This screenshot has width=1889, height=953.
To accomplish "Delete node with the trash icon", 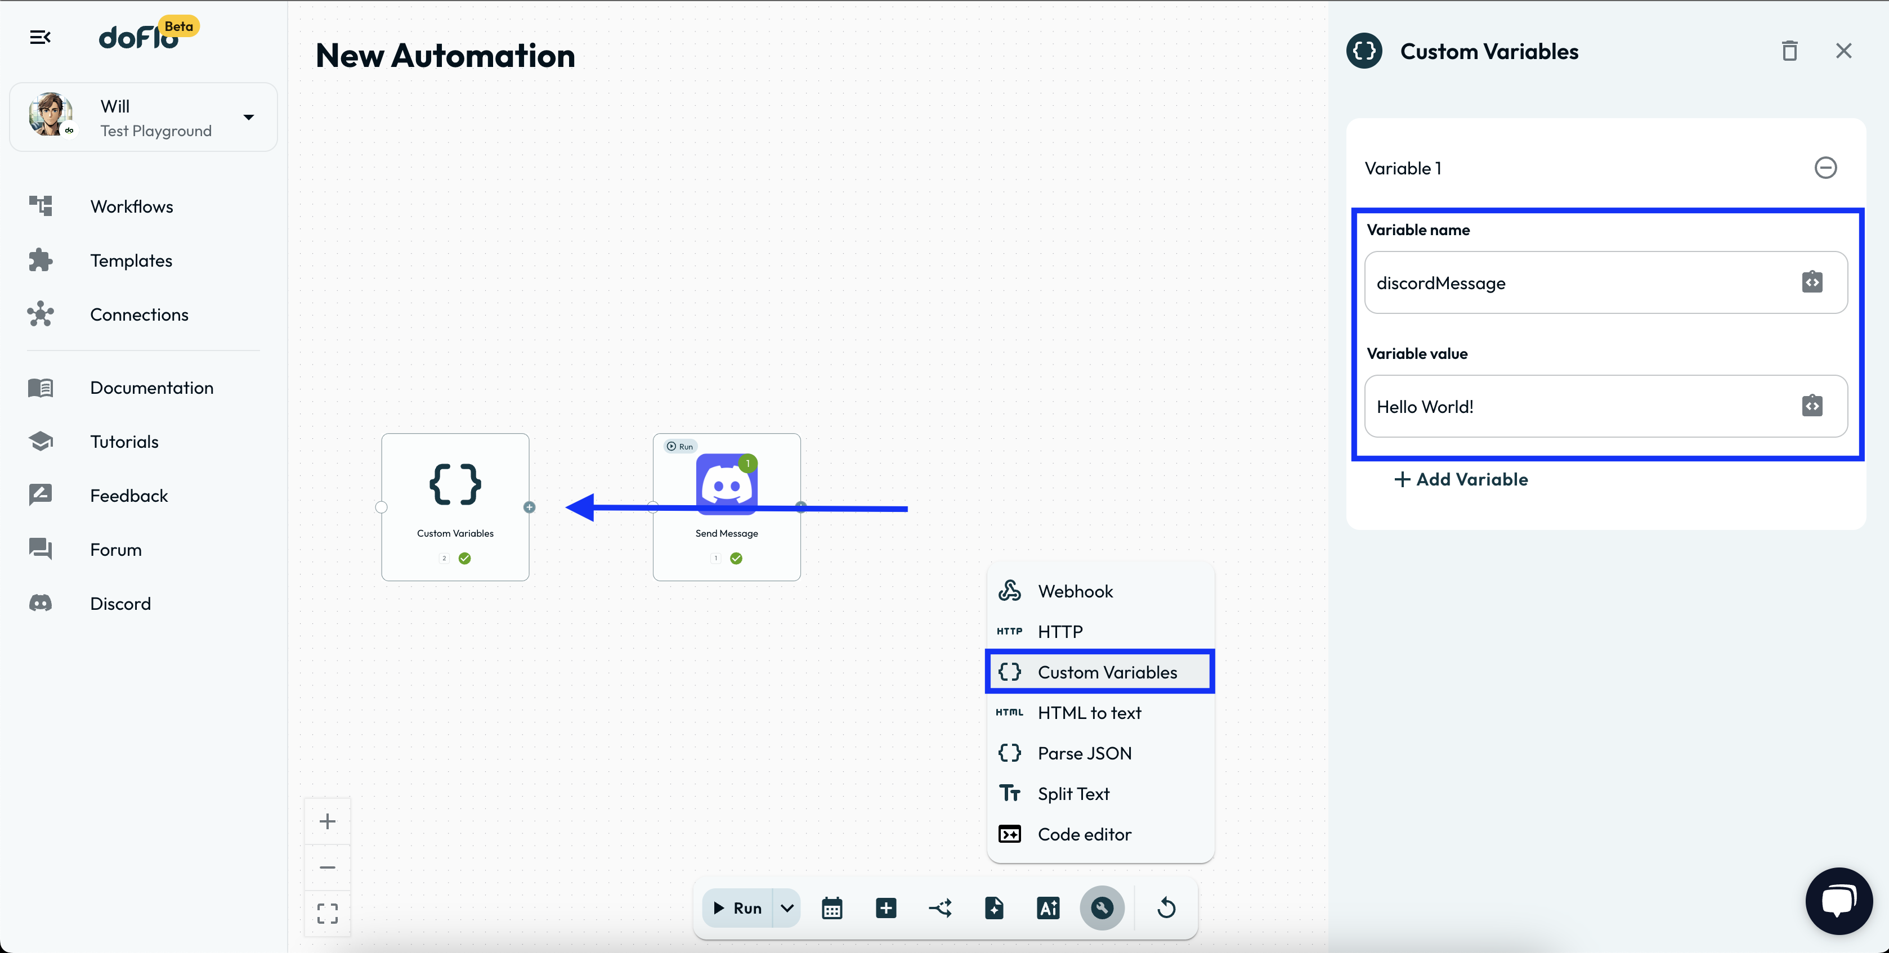I will click(1789, 51).
